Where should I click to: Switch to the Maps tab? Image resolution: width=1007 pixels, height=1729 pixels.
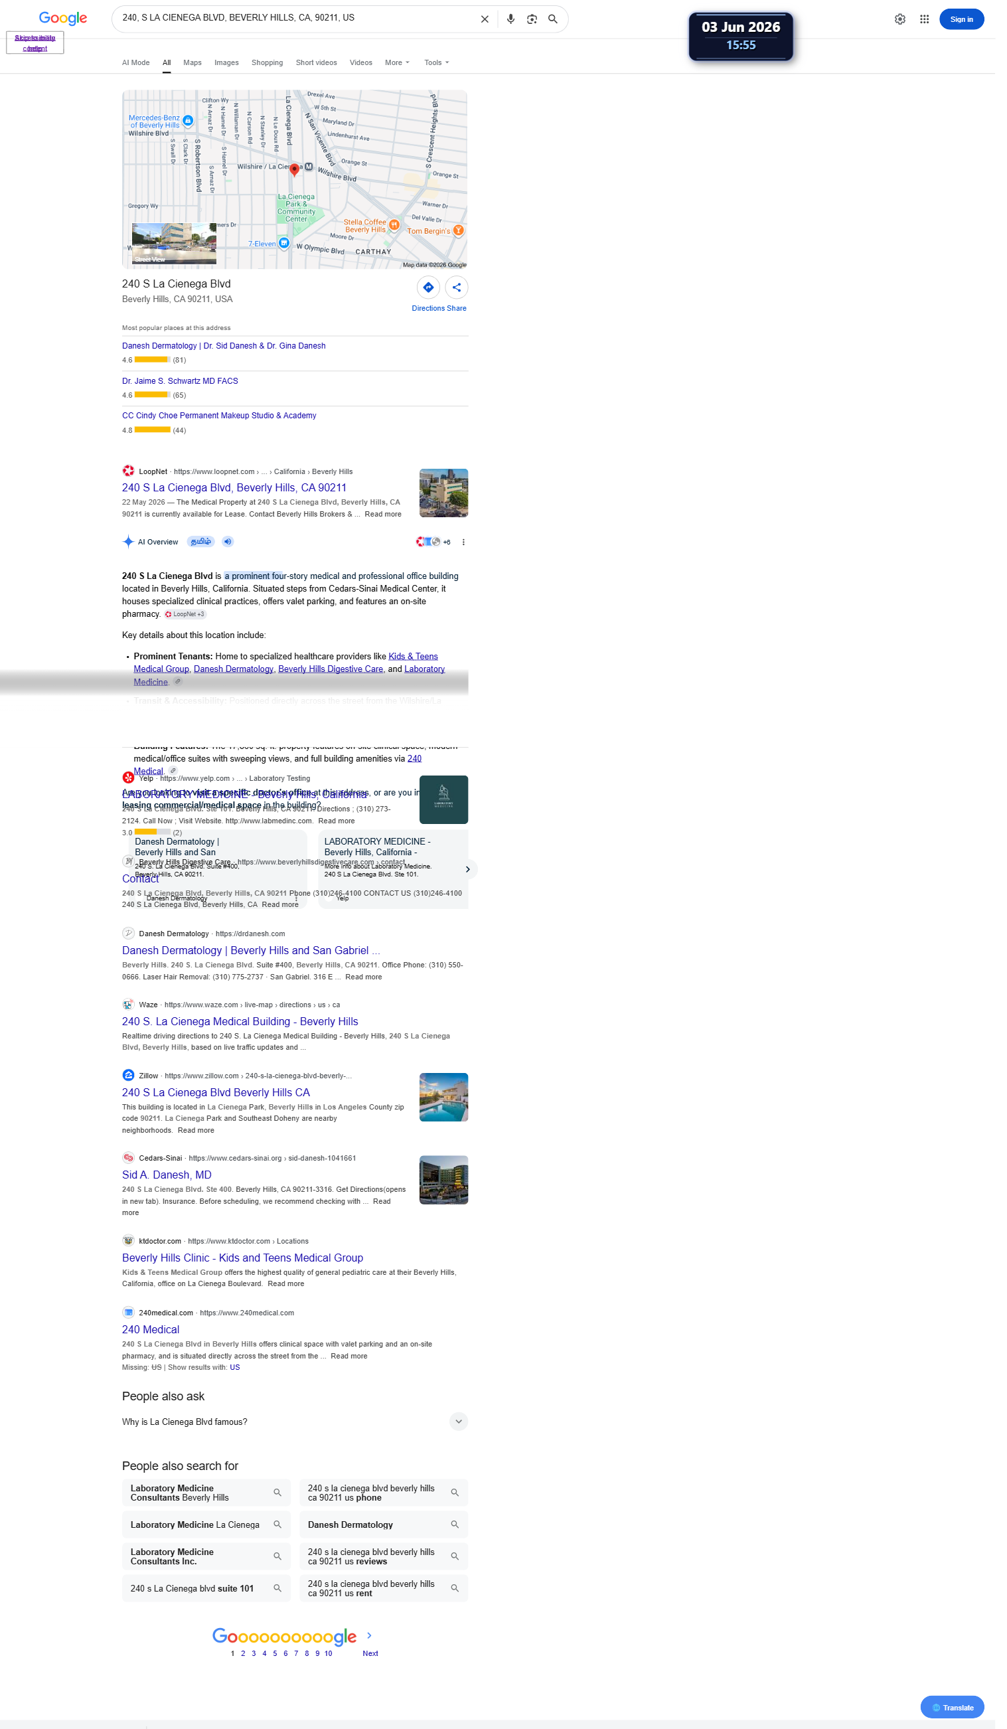point(193,62)
